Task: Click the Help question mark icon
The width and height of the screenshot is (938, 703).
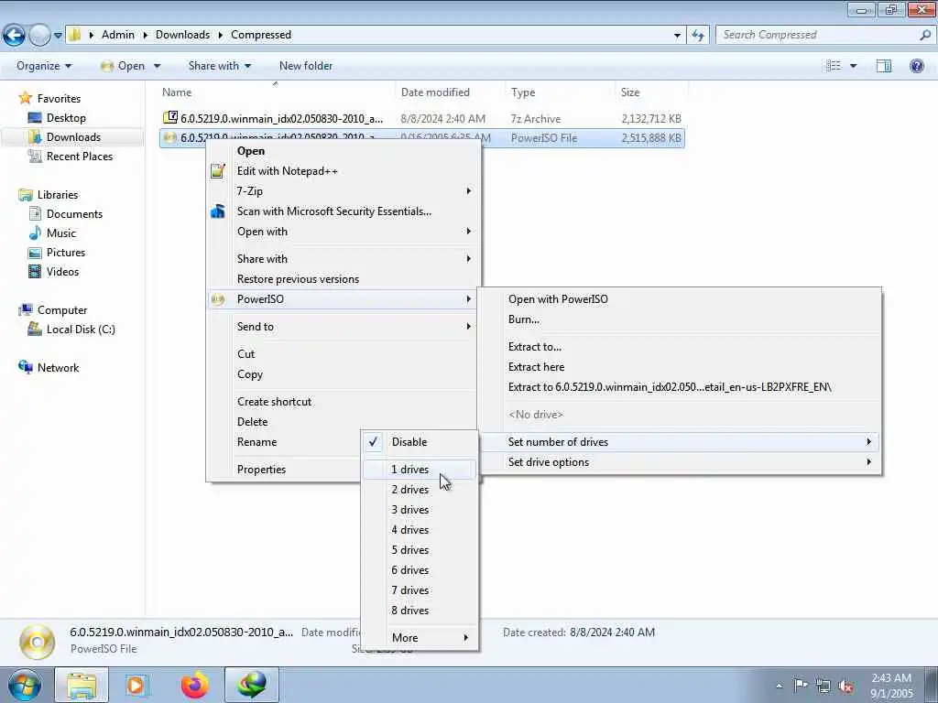Action: pos(916,66)
